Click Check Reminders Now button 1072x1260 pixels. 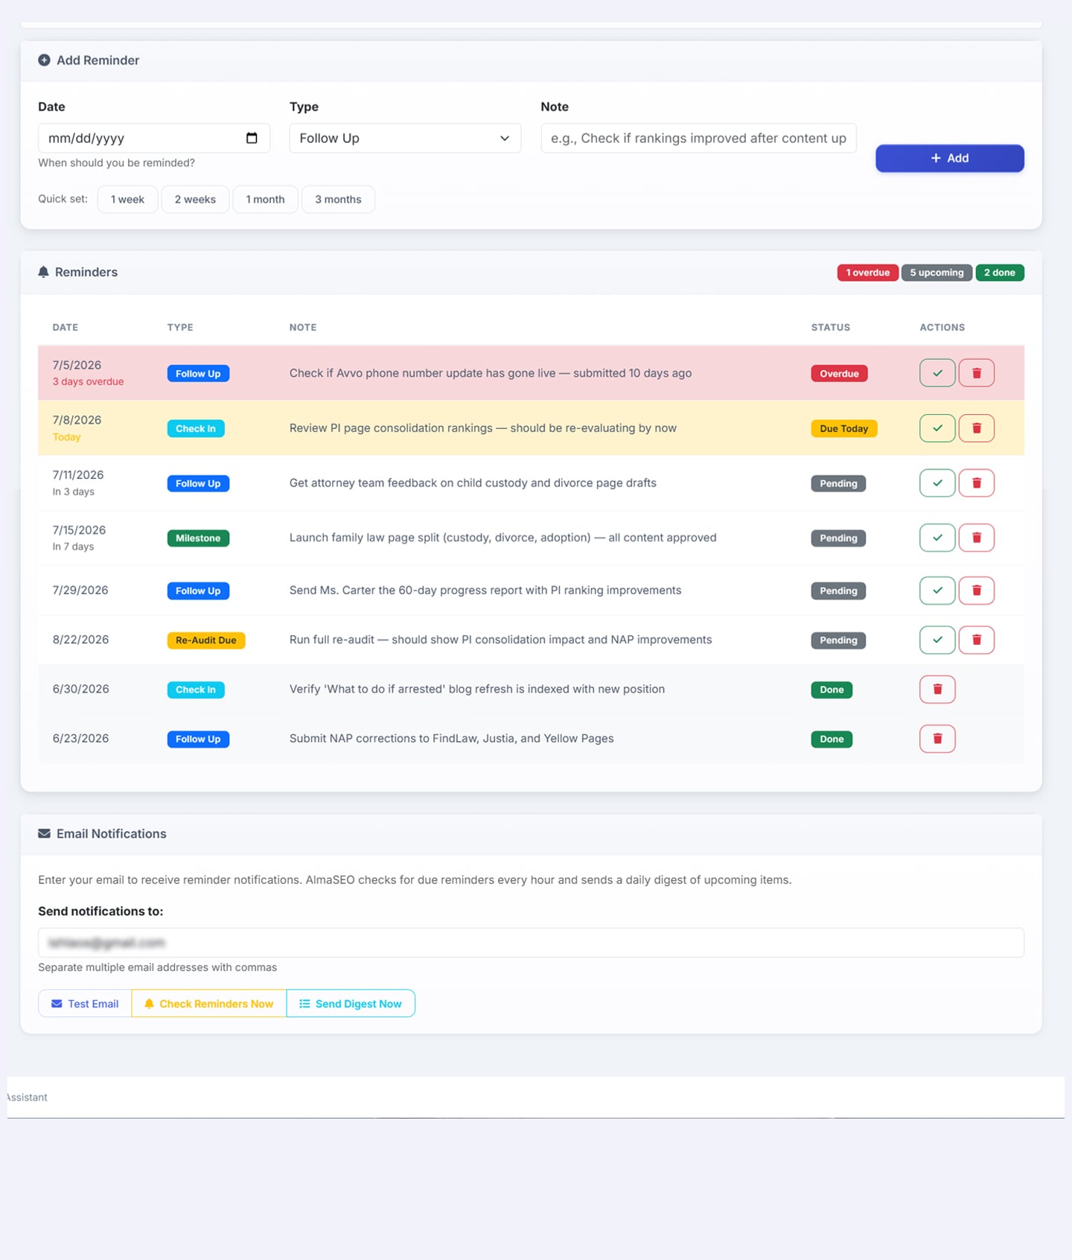coord(209,1004)
